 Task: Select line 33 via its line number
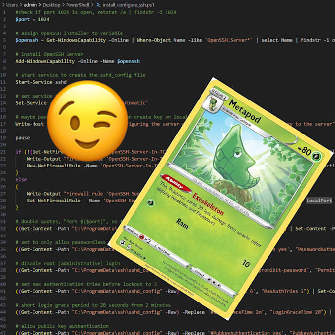(3, 235)
